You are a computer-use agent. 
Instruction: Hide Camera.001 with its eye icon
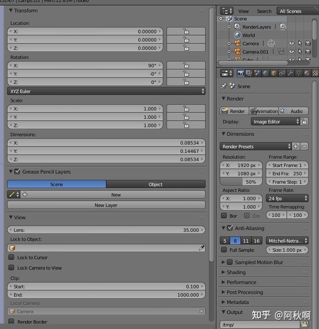coord(291,52)
